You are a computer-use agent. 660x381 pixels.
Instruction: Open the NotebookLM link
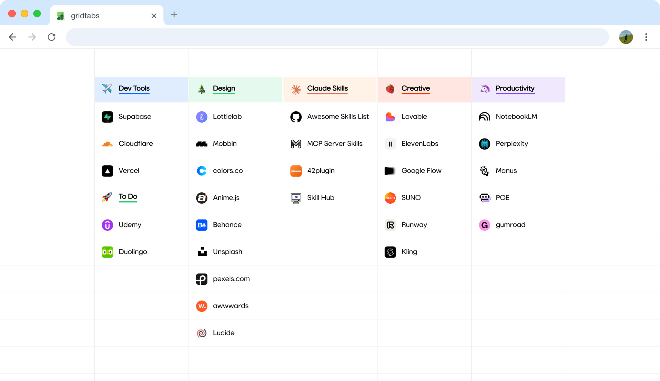(516, 117)
